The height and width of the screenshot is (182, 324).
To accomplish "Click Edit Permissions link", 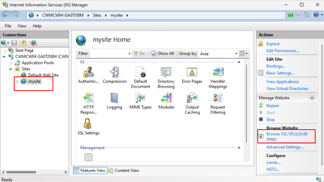I will tap(283, 51).
